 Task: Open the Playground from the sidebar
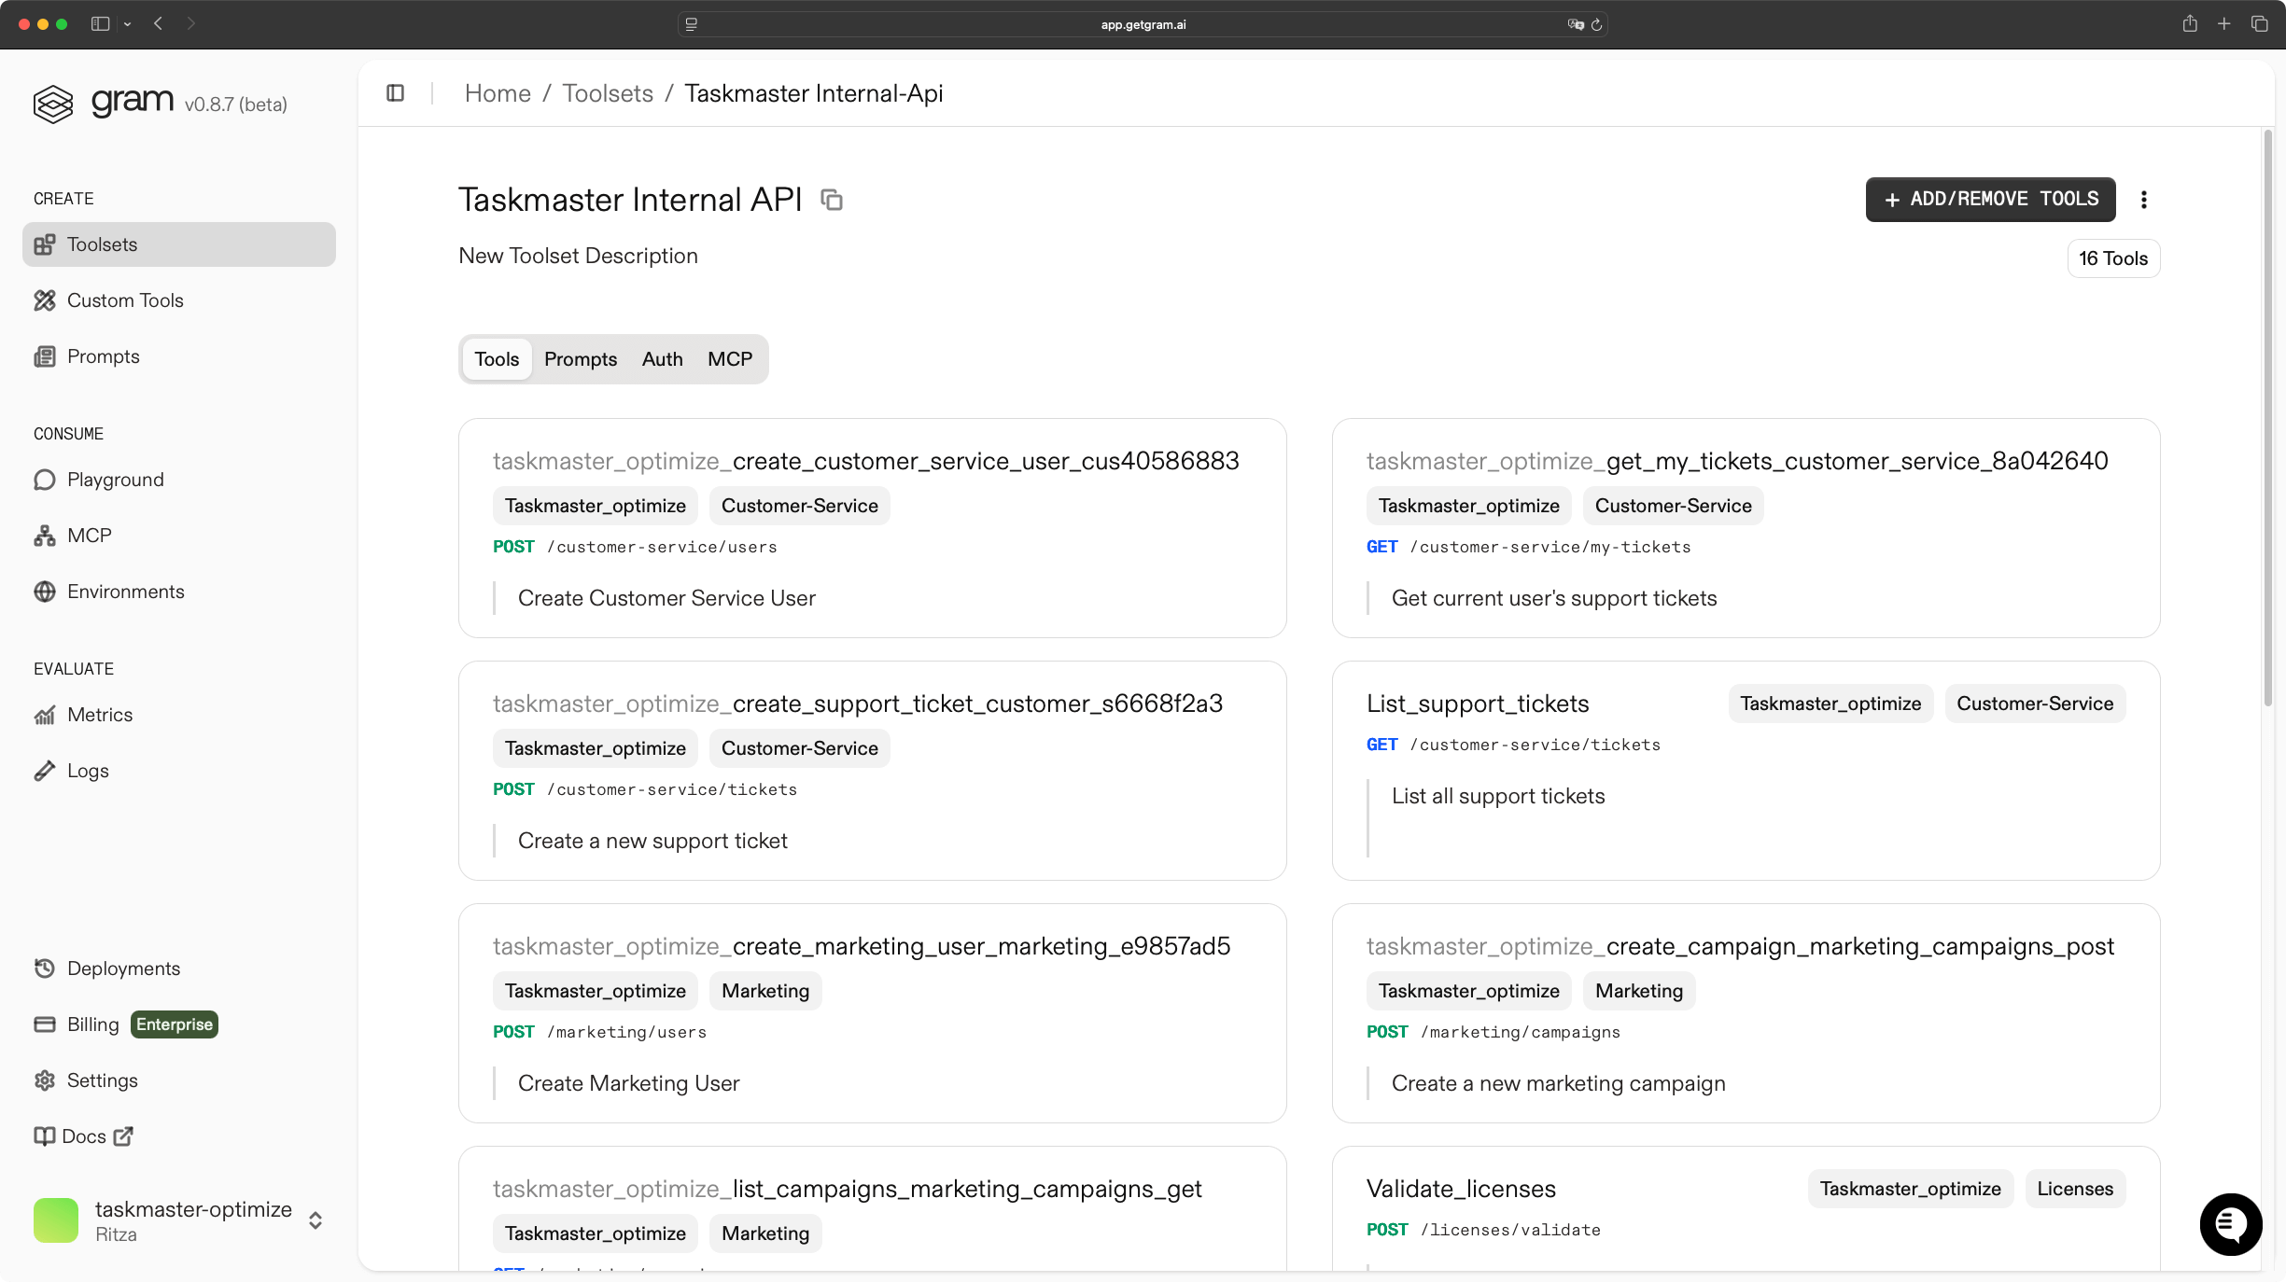[114, 479]
